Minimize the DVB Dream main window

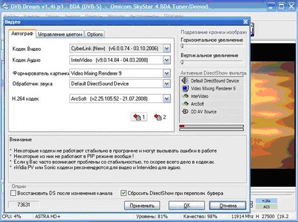[271, 6]
